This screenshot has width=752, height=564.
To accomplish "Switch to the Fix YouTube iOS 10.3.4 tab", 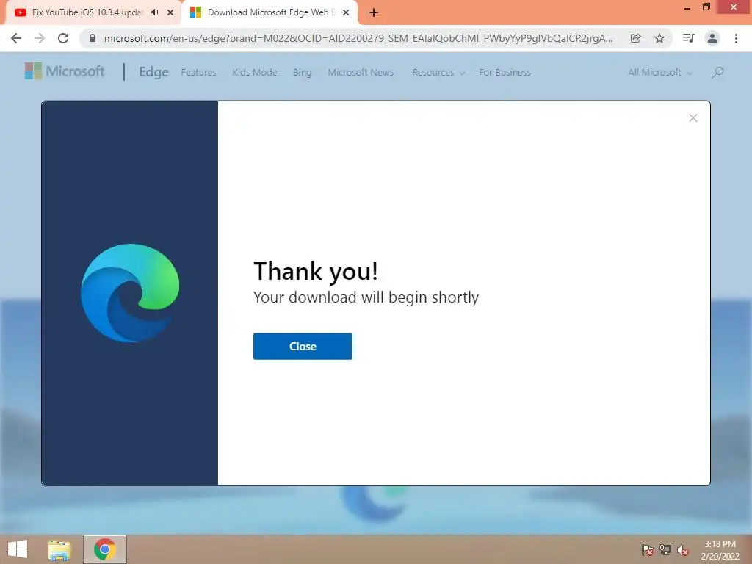I will click(87, 12).
